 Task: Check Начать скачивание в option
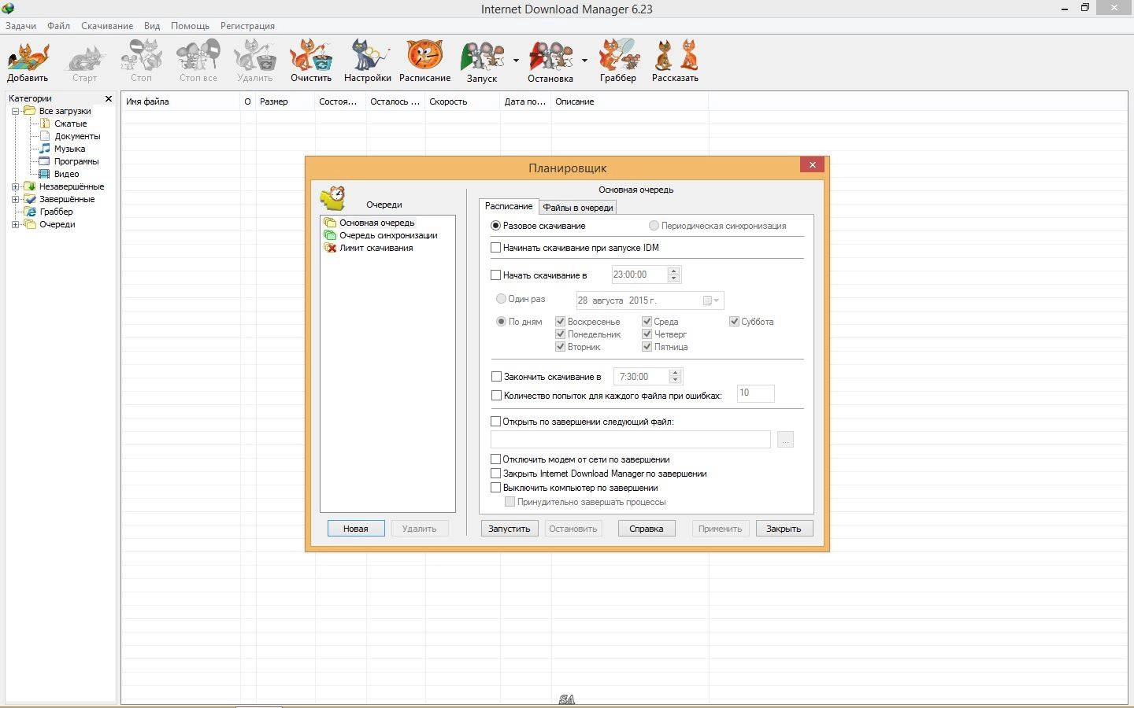point(496,275)
